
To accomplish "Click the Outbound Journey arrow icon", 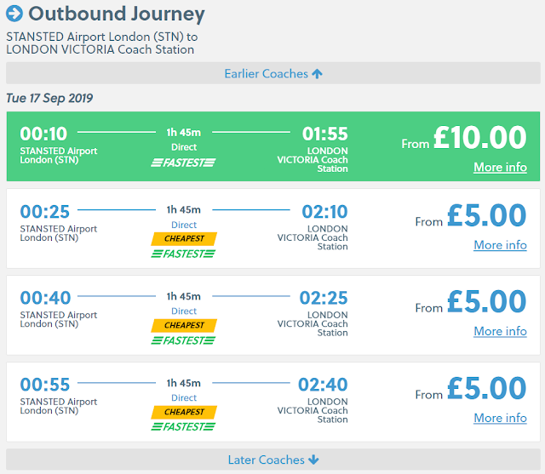I will point(14,14).
